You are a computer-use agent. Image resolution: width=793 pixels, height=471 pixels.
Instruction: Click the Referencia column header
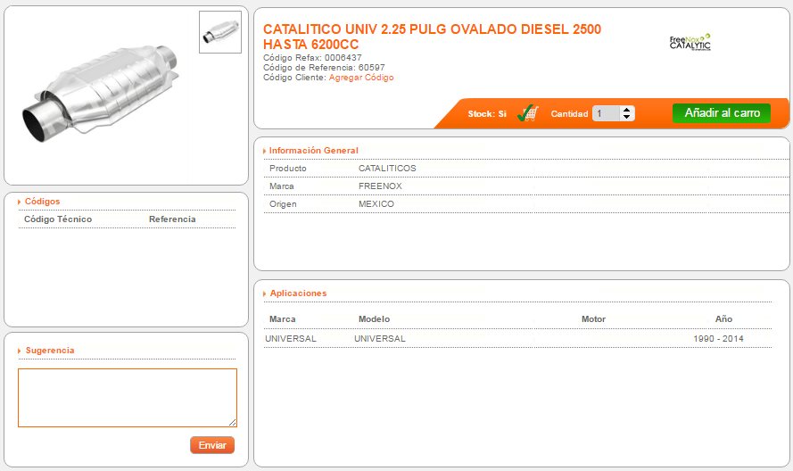tap(172, 219)
